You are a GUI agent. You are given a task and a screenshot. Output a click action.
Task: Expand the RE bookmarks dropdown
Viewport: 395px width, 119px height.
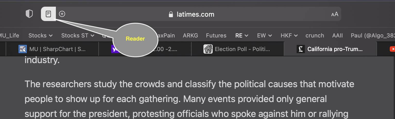(x=242, y=35)
